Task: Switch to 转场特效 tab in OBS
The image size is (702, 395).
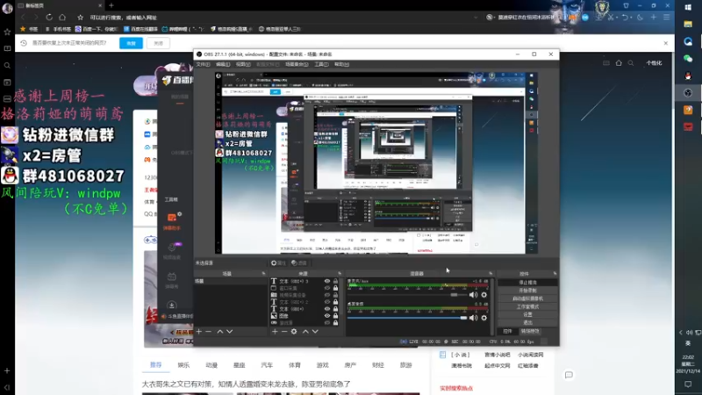Action: click(x=530, y=332)
